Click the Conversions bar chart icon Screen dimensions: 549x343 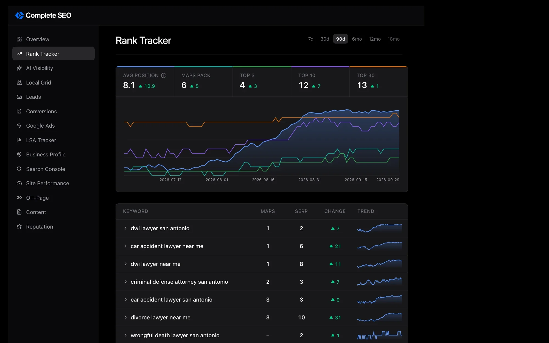[19, 111]
